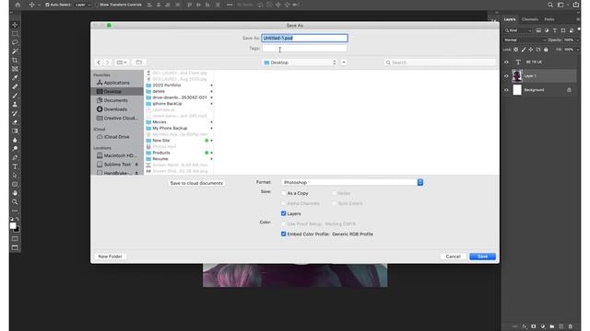Open the Kind filter dropdown in Layers
The width and height of the screenshot is (590, 331).
pyautogui.click(x=518, y=30)
